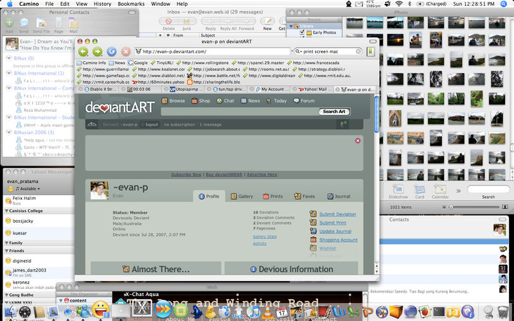
Task: Go forward with Camino's green forward arrow
Action: (98, 51)
